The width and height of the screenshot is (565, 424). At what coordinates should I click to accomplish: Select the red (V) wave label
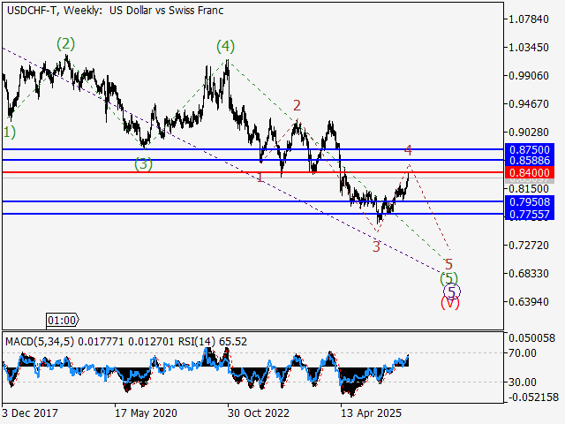(x=450, y=303)
